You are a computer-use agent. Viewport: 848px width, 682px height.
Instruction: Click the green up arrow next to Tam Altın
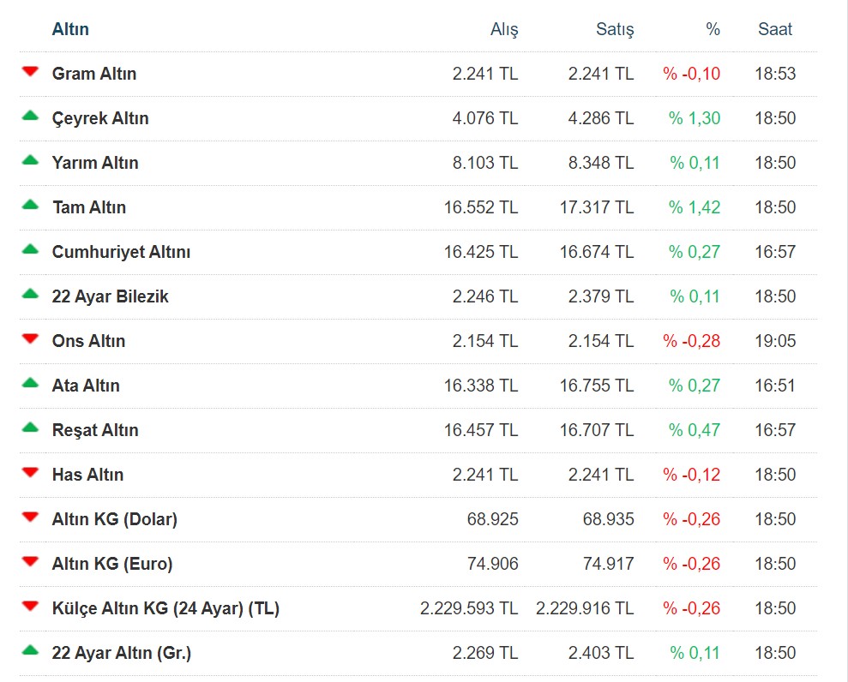pos(31,205)
